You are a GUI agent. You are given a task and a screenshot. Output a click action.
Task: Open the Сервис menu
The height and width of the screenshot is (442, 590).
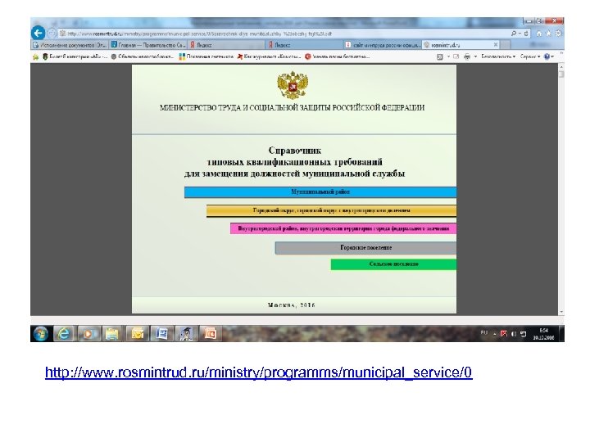click(x=530, y=56)
